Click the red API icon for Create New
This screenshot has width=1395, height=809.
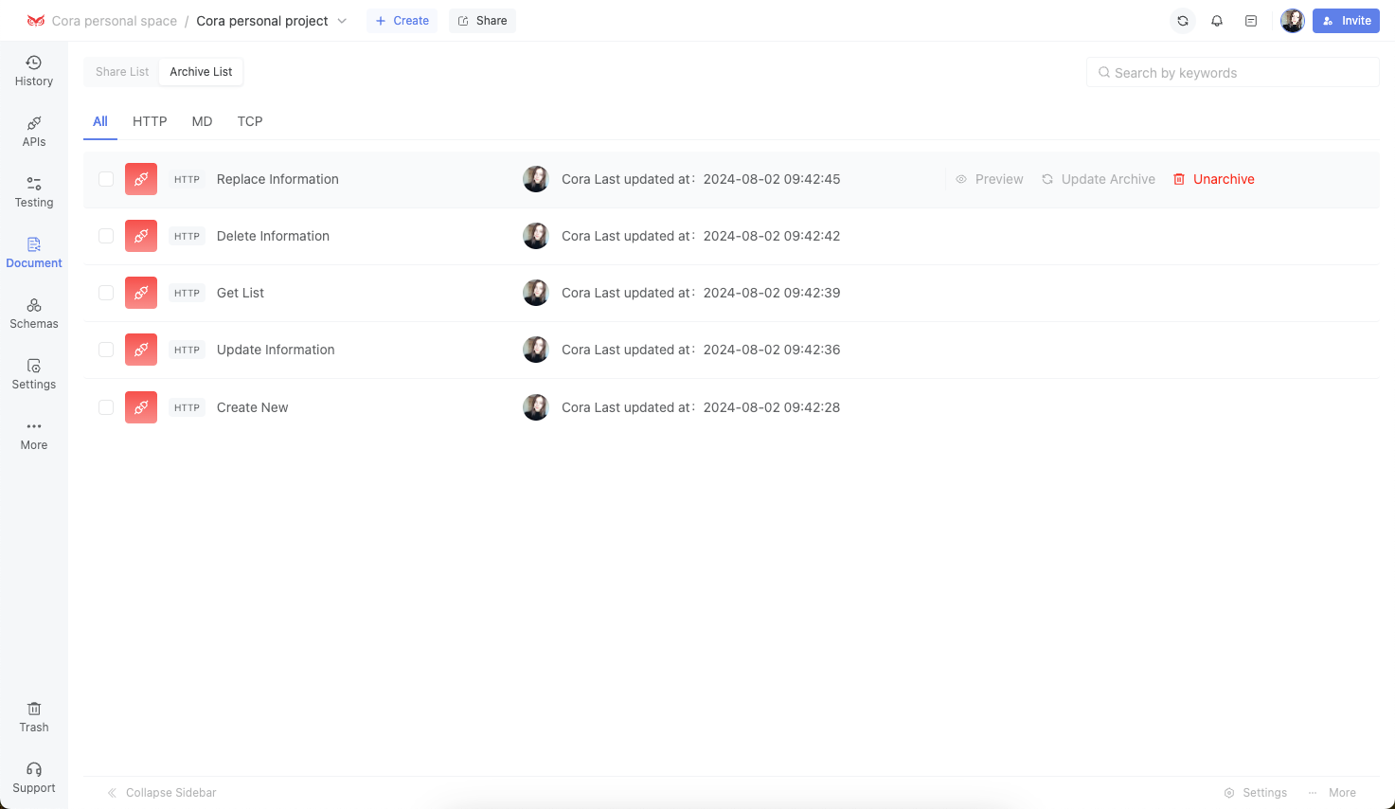(x=141, y=407)
